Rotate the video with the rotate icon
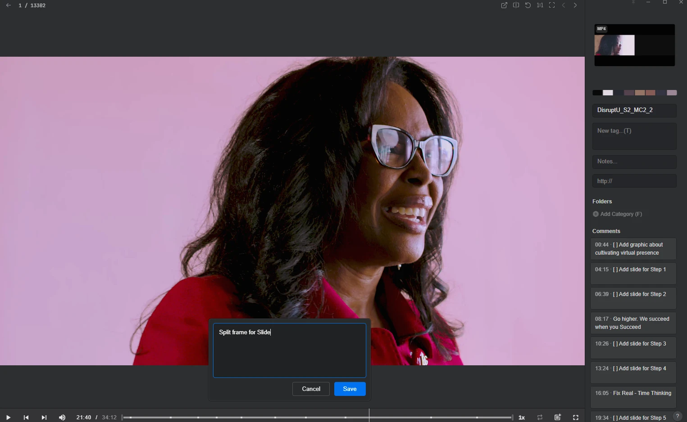The height and width of the screenshot is (422, 687). click(x=528, y=5)
